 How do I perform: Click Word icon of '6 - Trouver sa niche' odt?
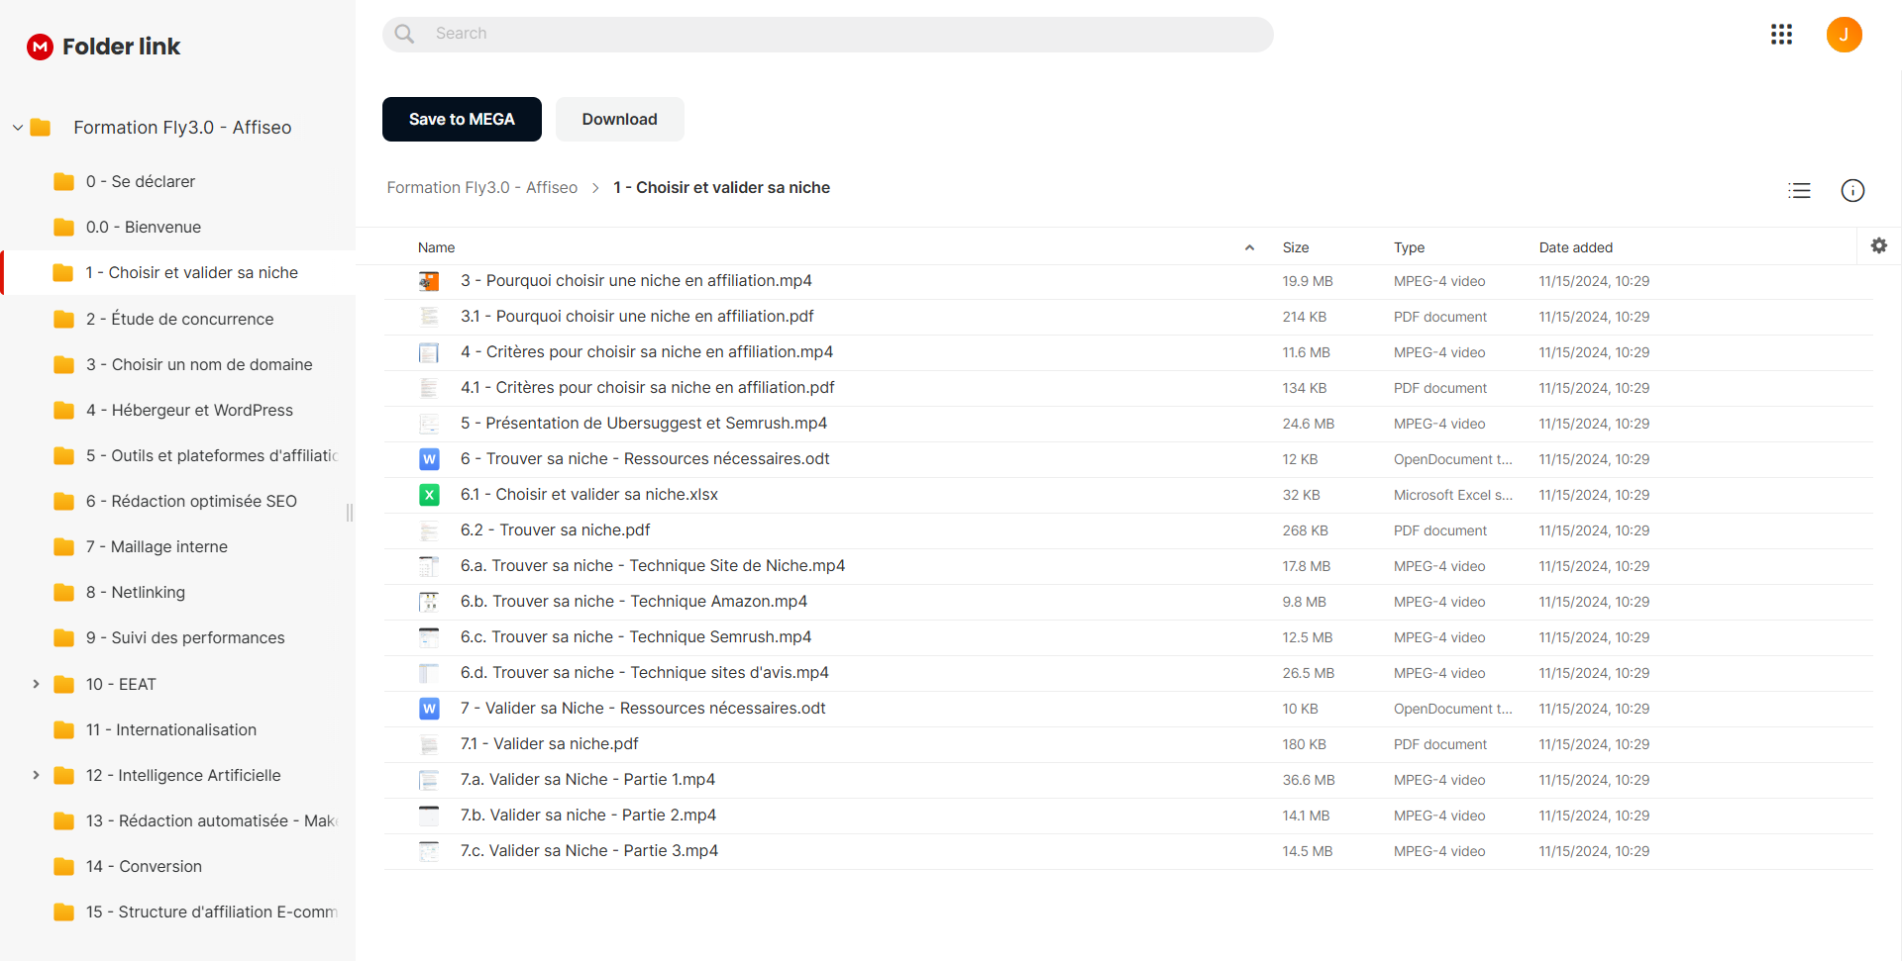[429, 459]
